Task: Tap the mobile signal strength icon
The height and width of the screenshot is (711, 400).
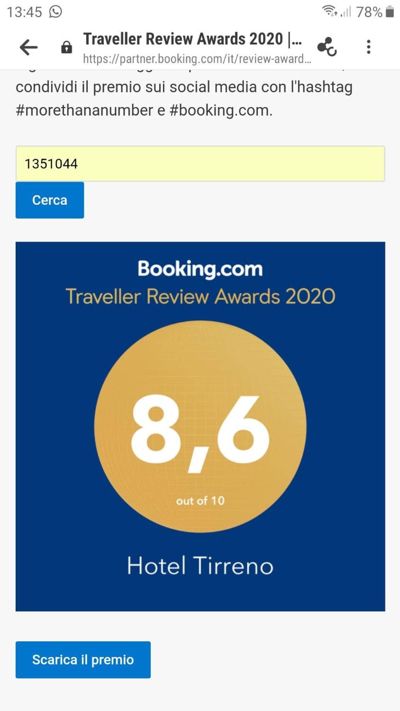Action: 346,12
